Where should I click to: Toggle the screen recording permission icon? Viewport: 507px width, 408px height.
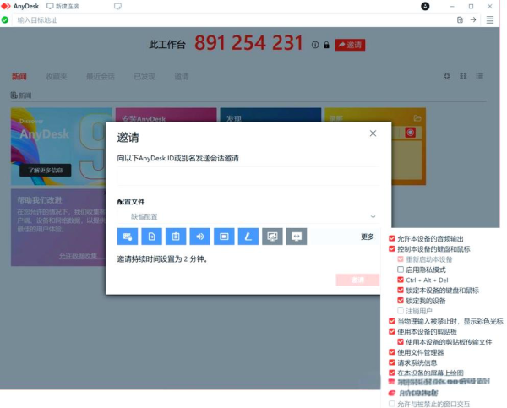coord(224,237)
